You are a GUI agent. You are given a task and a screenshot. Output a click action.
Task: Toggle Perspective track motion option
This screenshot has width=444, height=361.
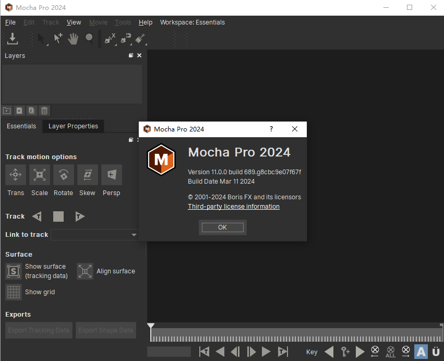(x=111, y=175)
